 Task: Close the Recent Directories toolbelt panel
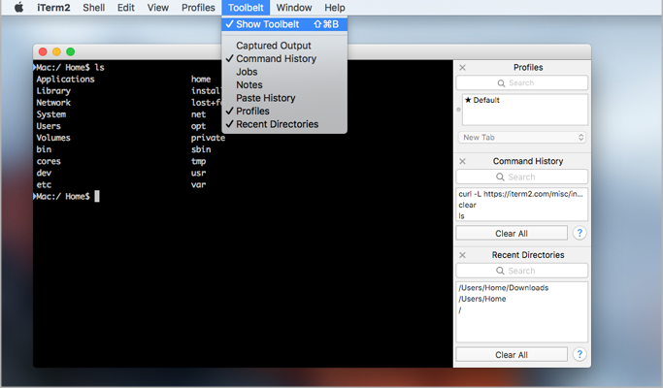coord(463,255)
